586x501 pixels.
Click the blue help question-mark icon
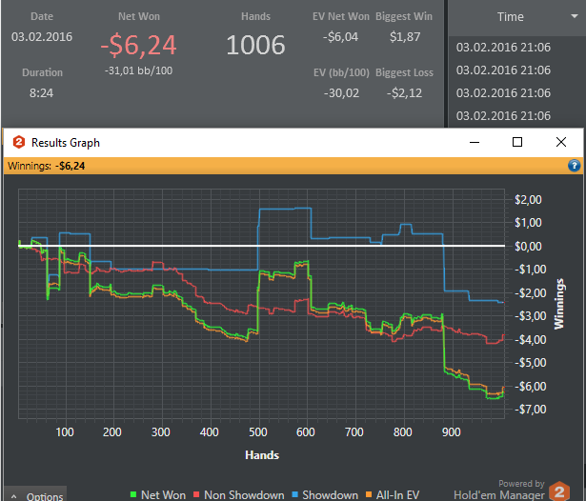pos(574,165)
